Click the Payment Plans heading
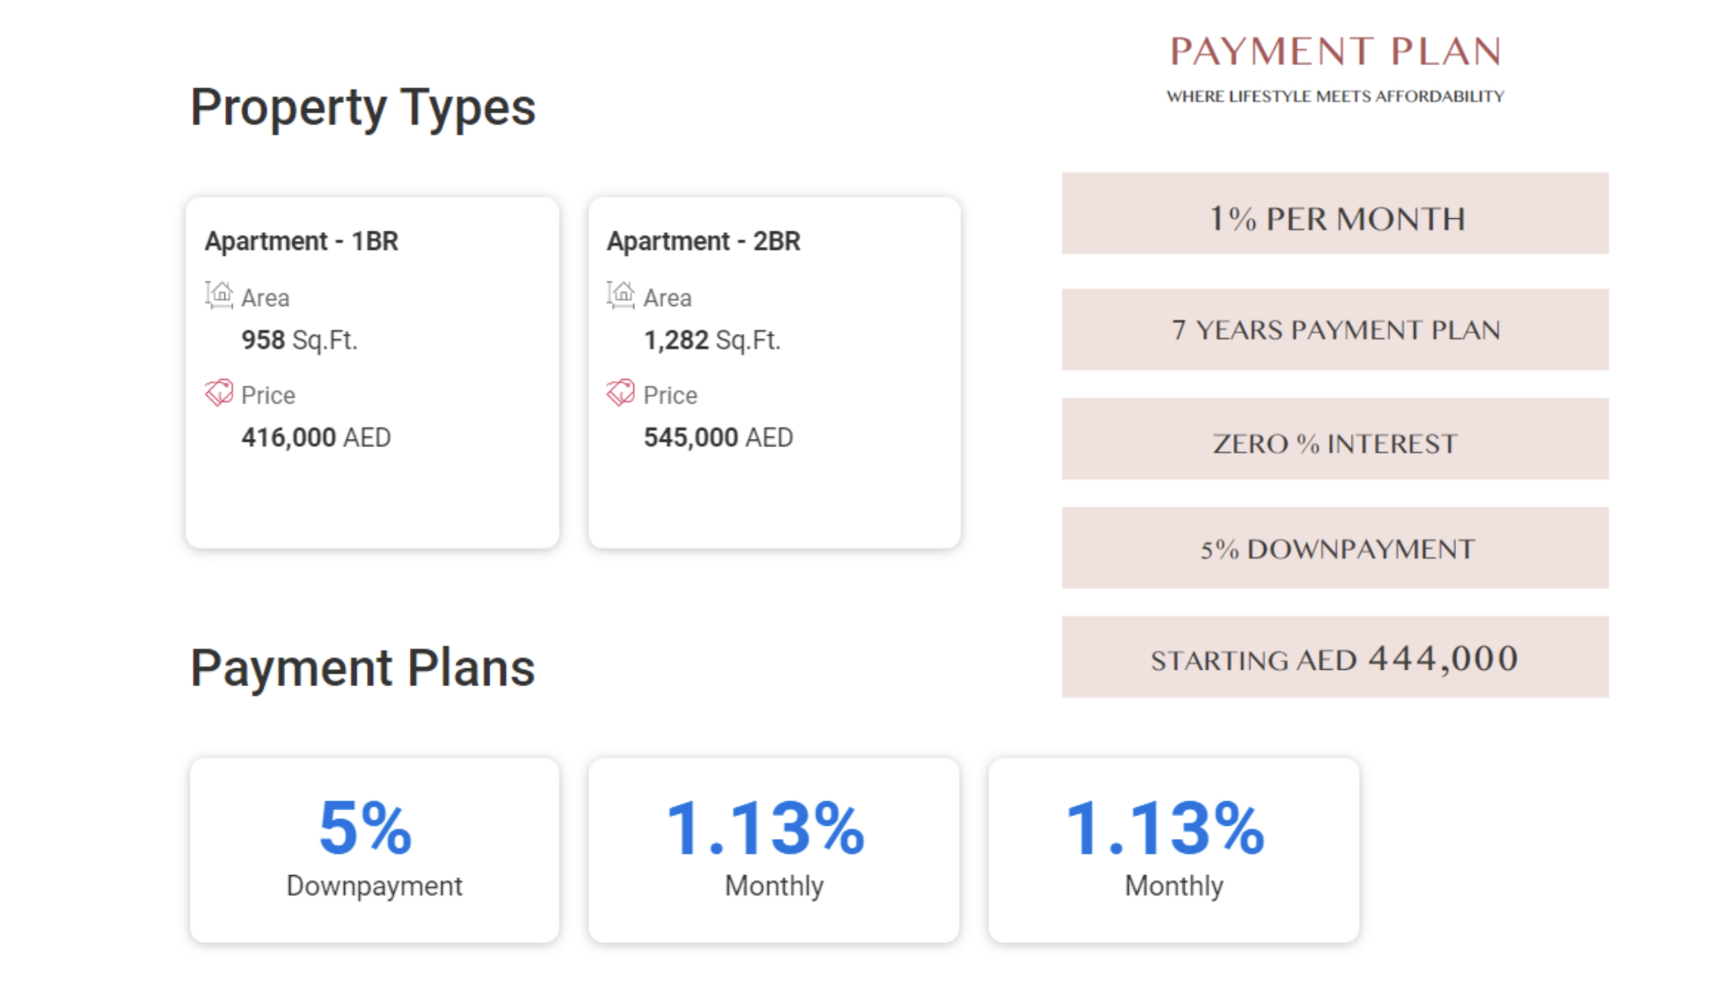 click(x=362, y=668)
